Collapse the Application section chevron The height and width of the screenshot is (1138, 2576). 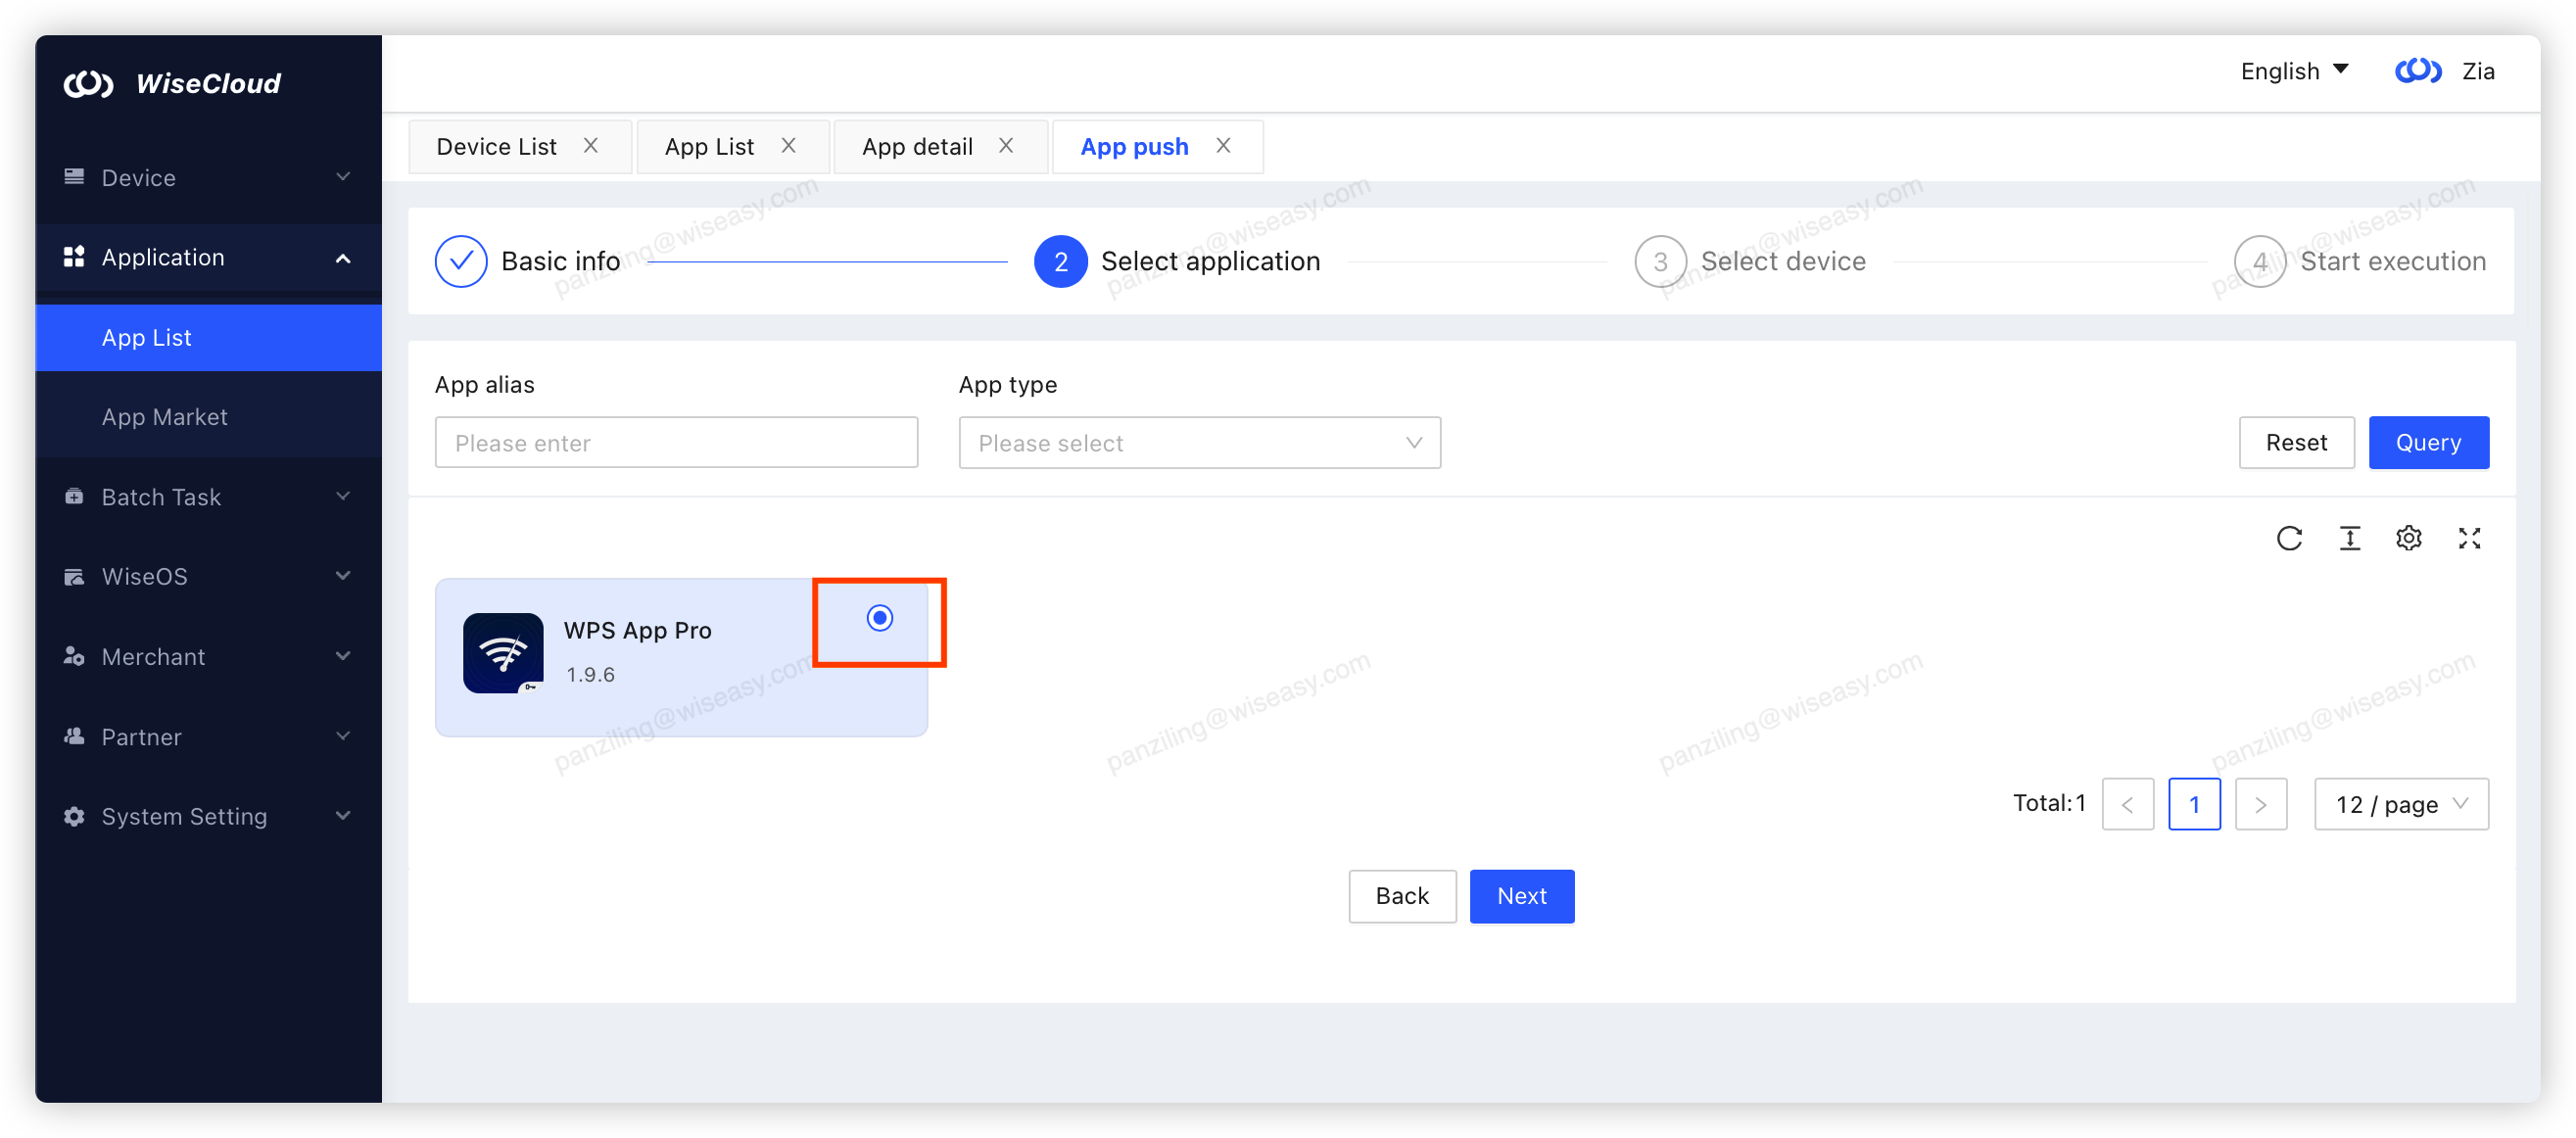343,257
